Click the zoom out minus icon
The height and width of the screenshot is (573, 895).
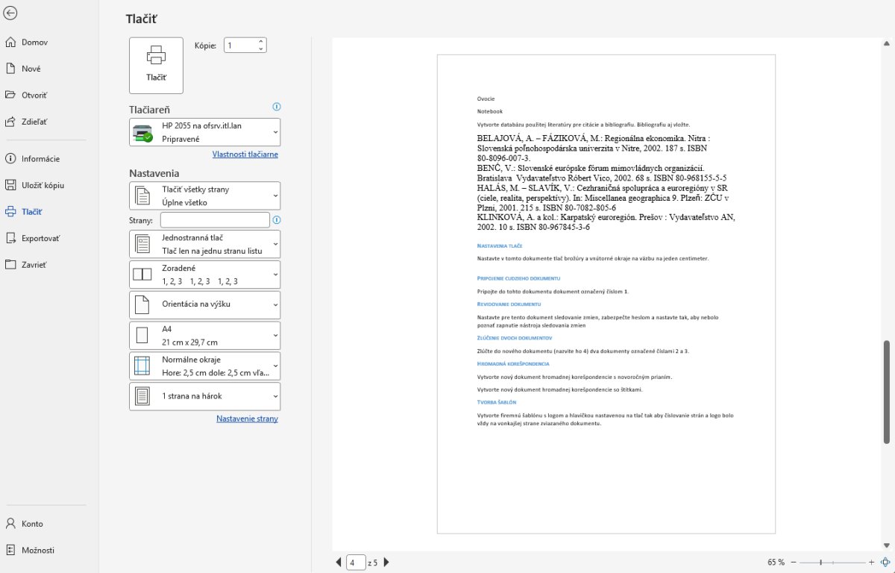pos(794,562)
